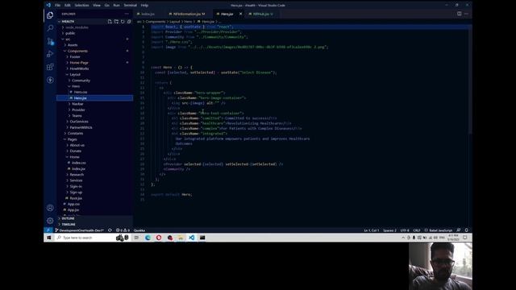Open the Edit menu
The image size is (516, 290).
(x=68, y=6)
